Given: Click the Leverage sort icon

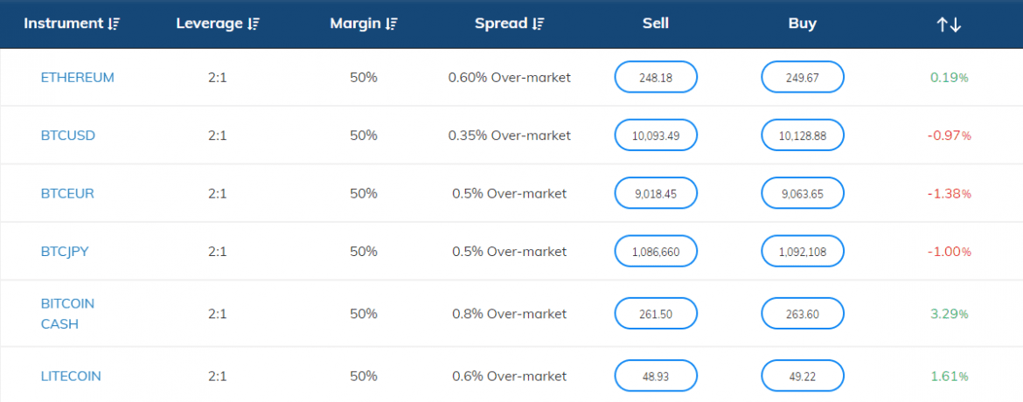Looking at the screenshot, I should pyautogui.click(x=253, y=24).
